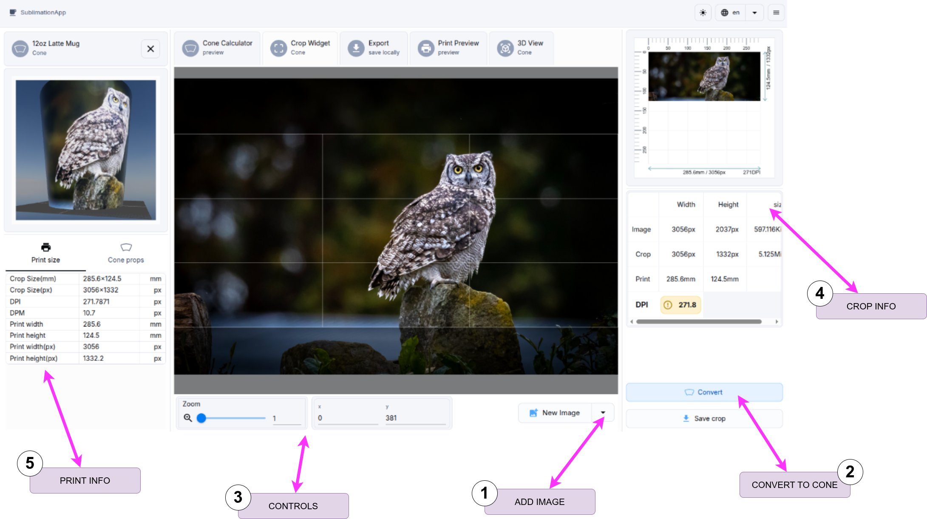The width and height of the screenshot is (927, 519).
Task: Click the New Image icon
Action: point(533,412)
